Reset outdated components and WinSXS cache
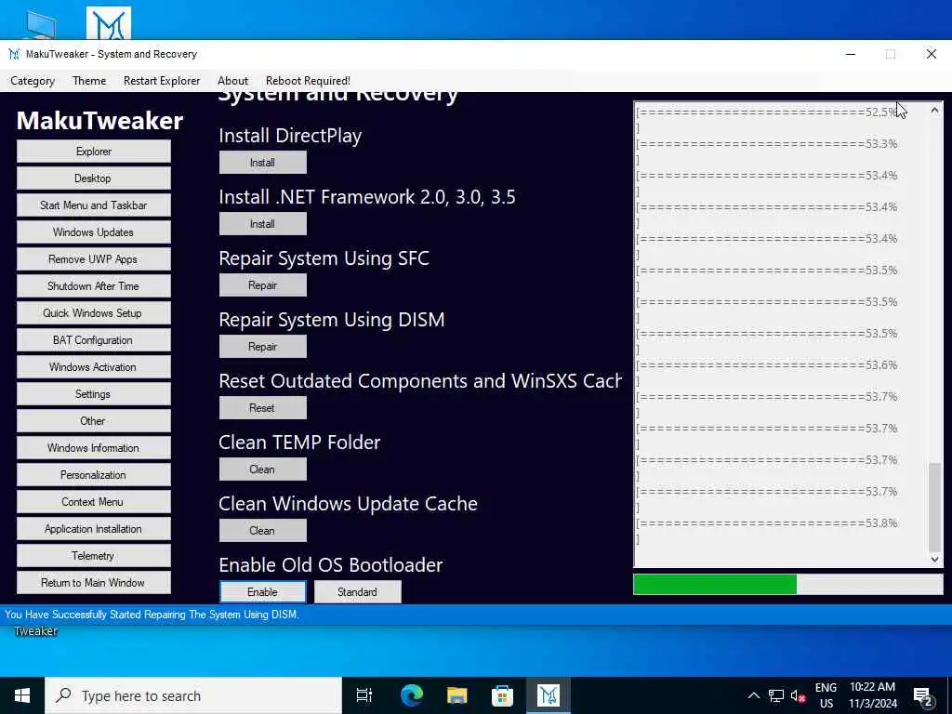 [x=262, y=408]
